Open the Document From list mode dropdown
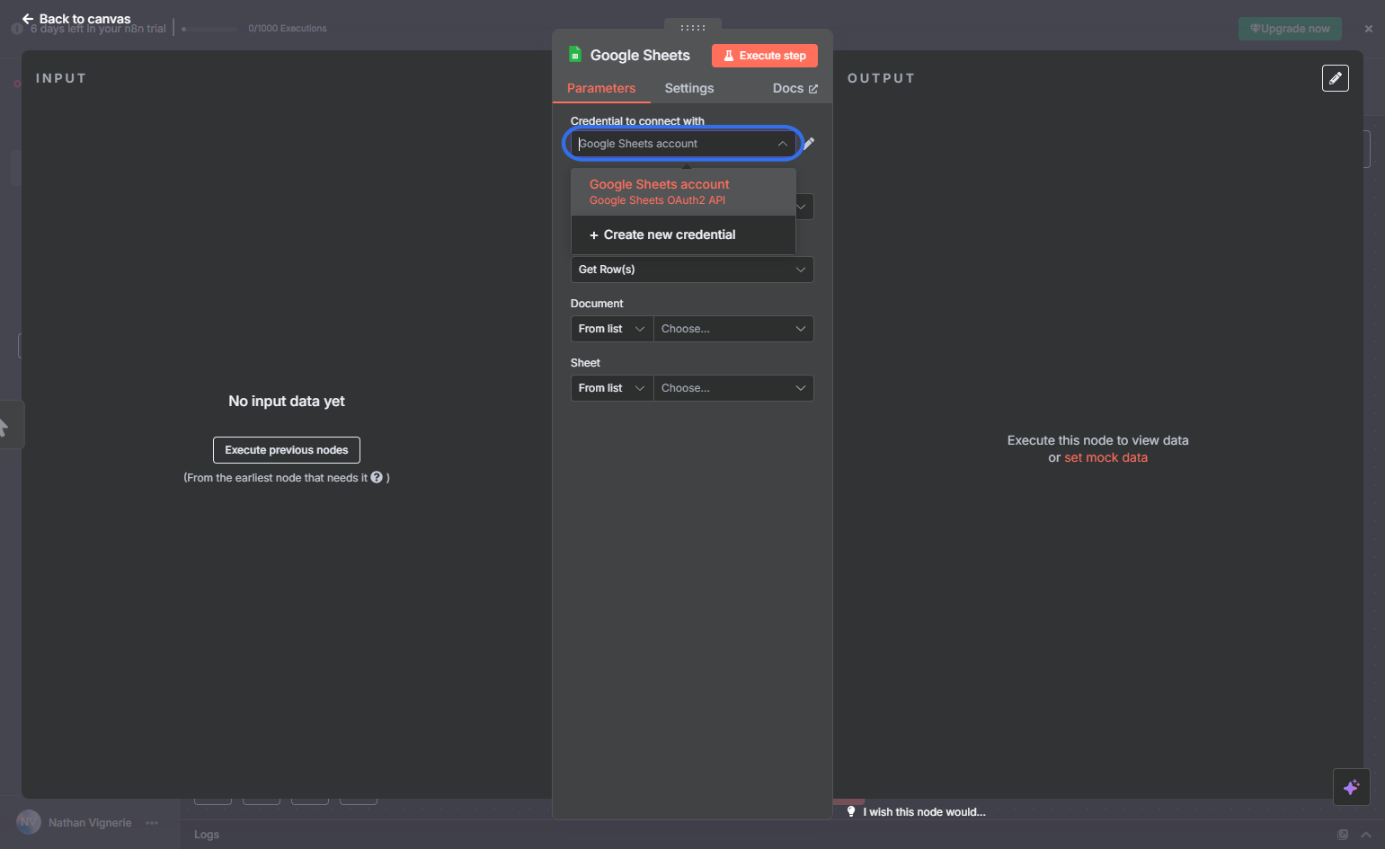1385x849 pixels. pos(612,329)
